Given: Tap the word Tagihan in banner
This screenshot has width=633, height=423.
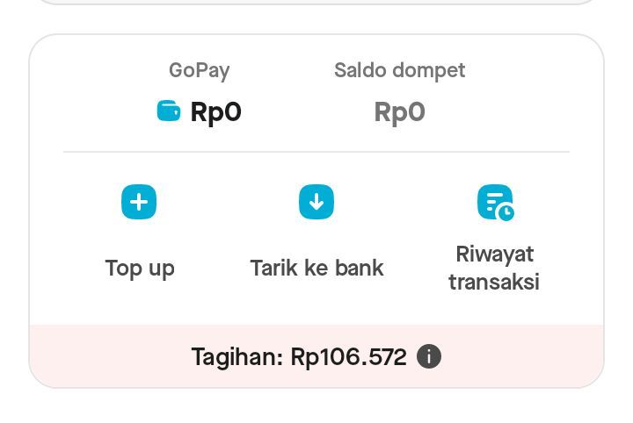Looking at the screenshot, I should pos(237,357).
